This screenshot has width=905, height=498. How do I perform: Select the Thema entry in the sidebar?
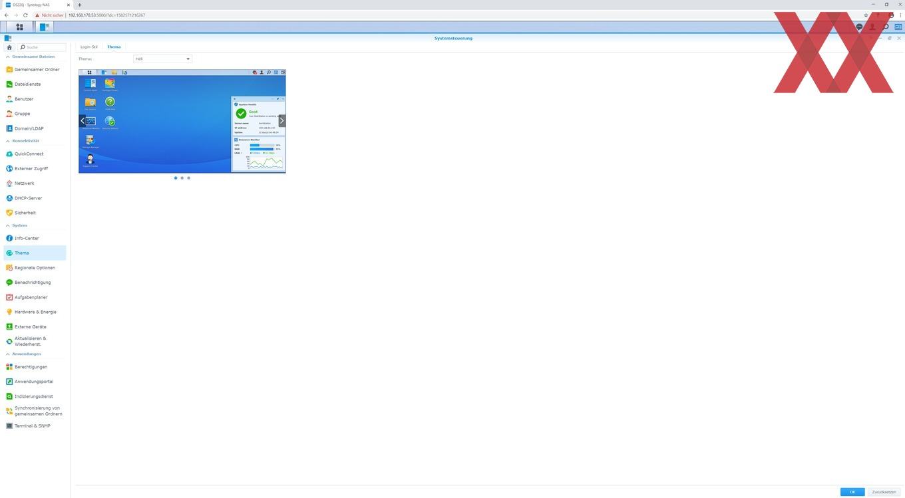tap(35, 253)
